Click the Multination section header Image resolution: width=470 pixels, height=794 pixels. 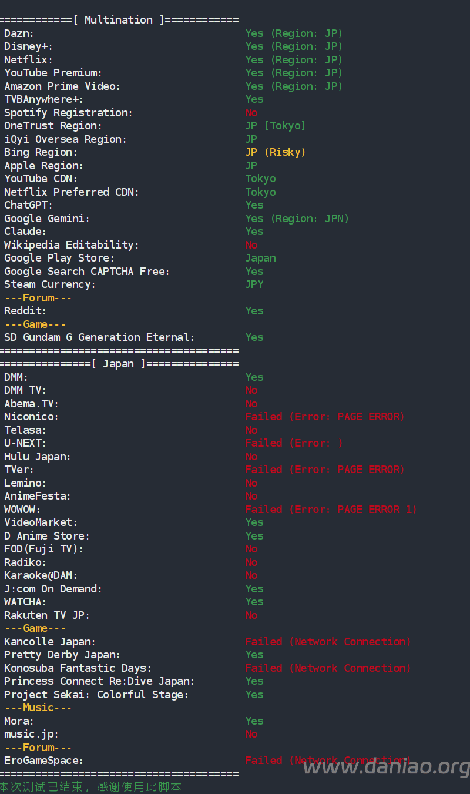click(x=118, y=20)
